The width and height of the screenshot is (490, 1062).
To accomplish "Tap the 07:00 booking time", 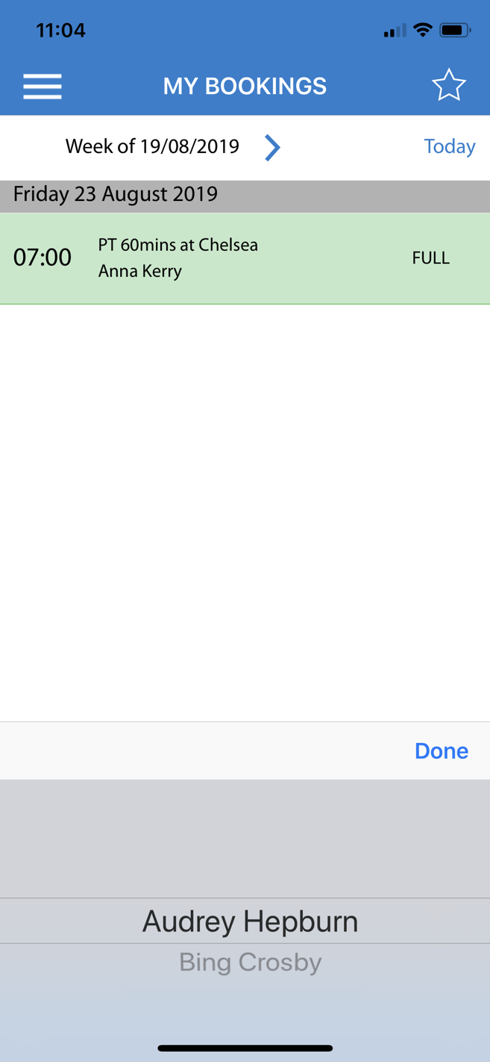I will 43,258.
